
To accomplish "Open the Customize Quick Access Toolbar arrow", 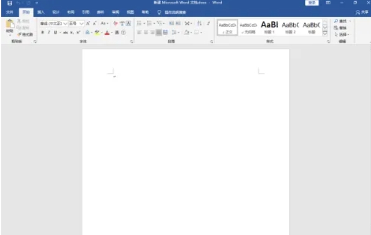I will coord(37,3).
